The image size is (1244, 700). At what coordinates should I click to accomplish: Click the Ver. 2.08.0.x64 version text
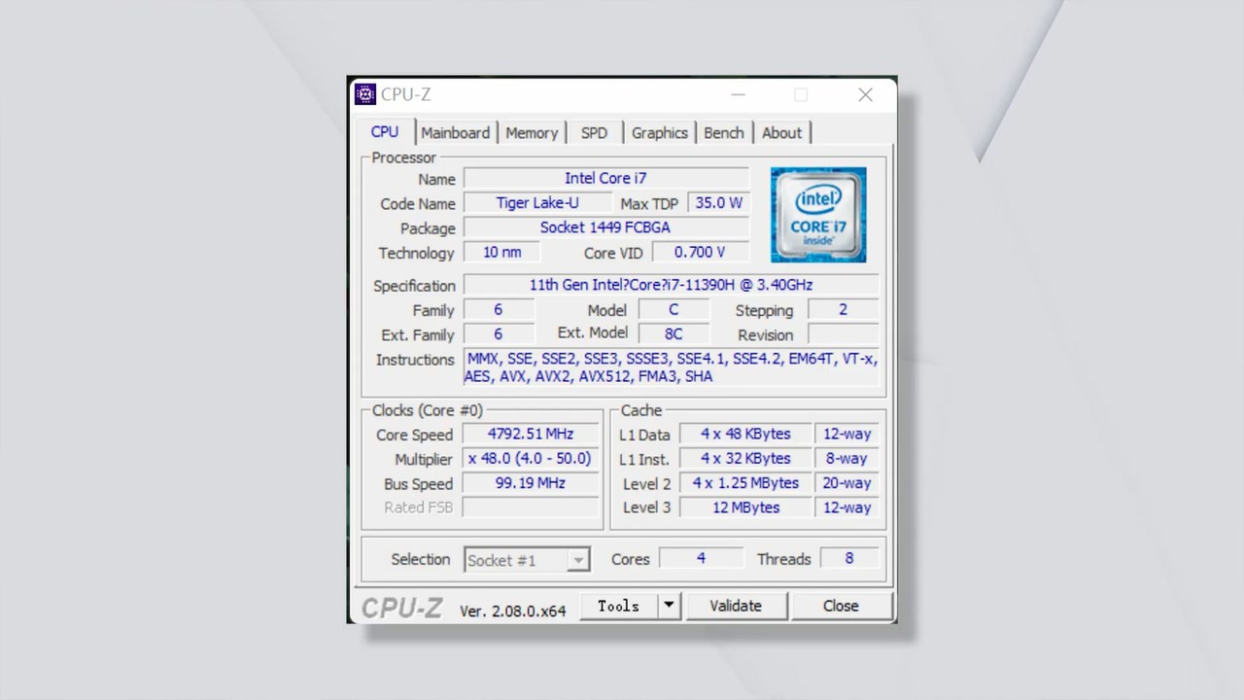[x=512, y=611]
